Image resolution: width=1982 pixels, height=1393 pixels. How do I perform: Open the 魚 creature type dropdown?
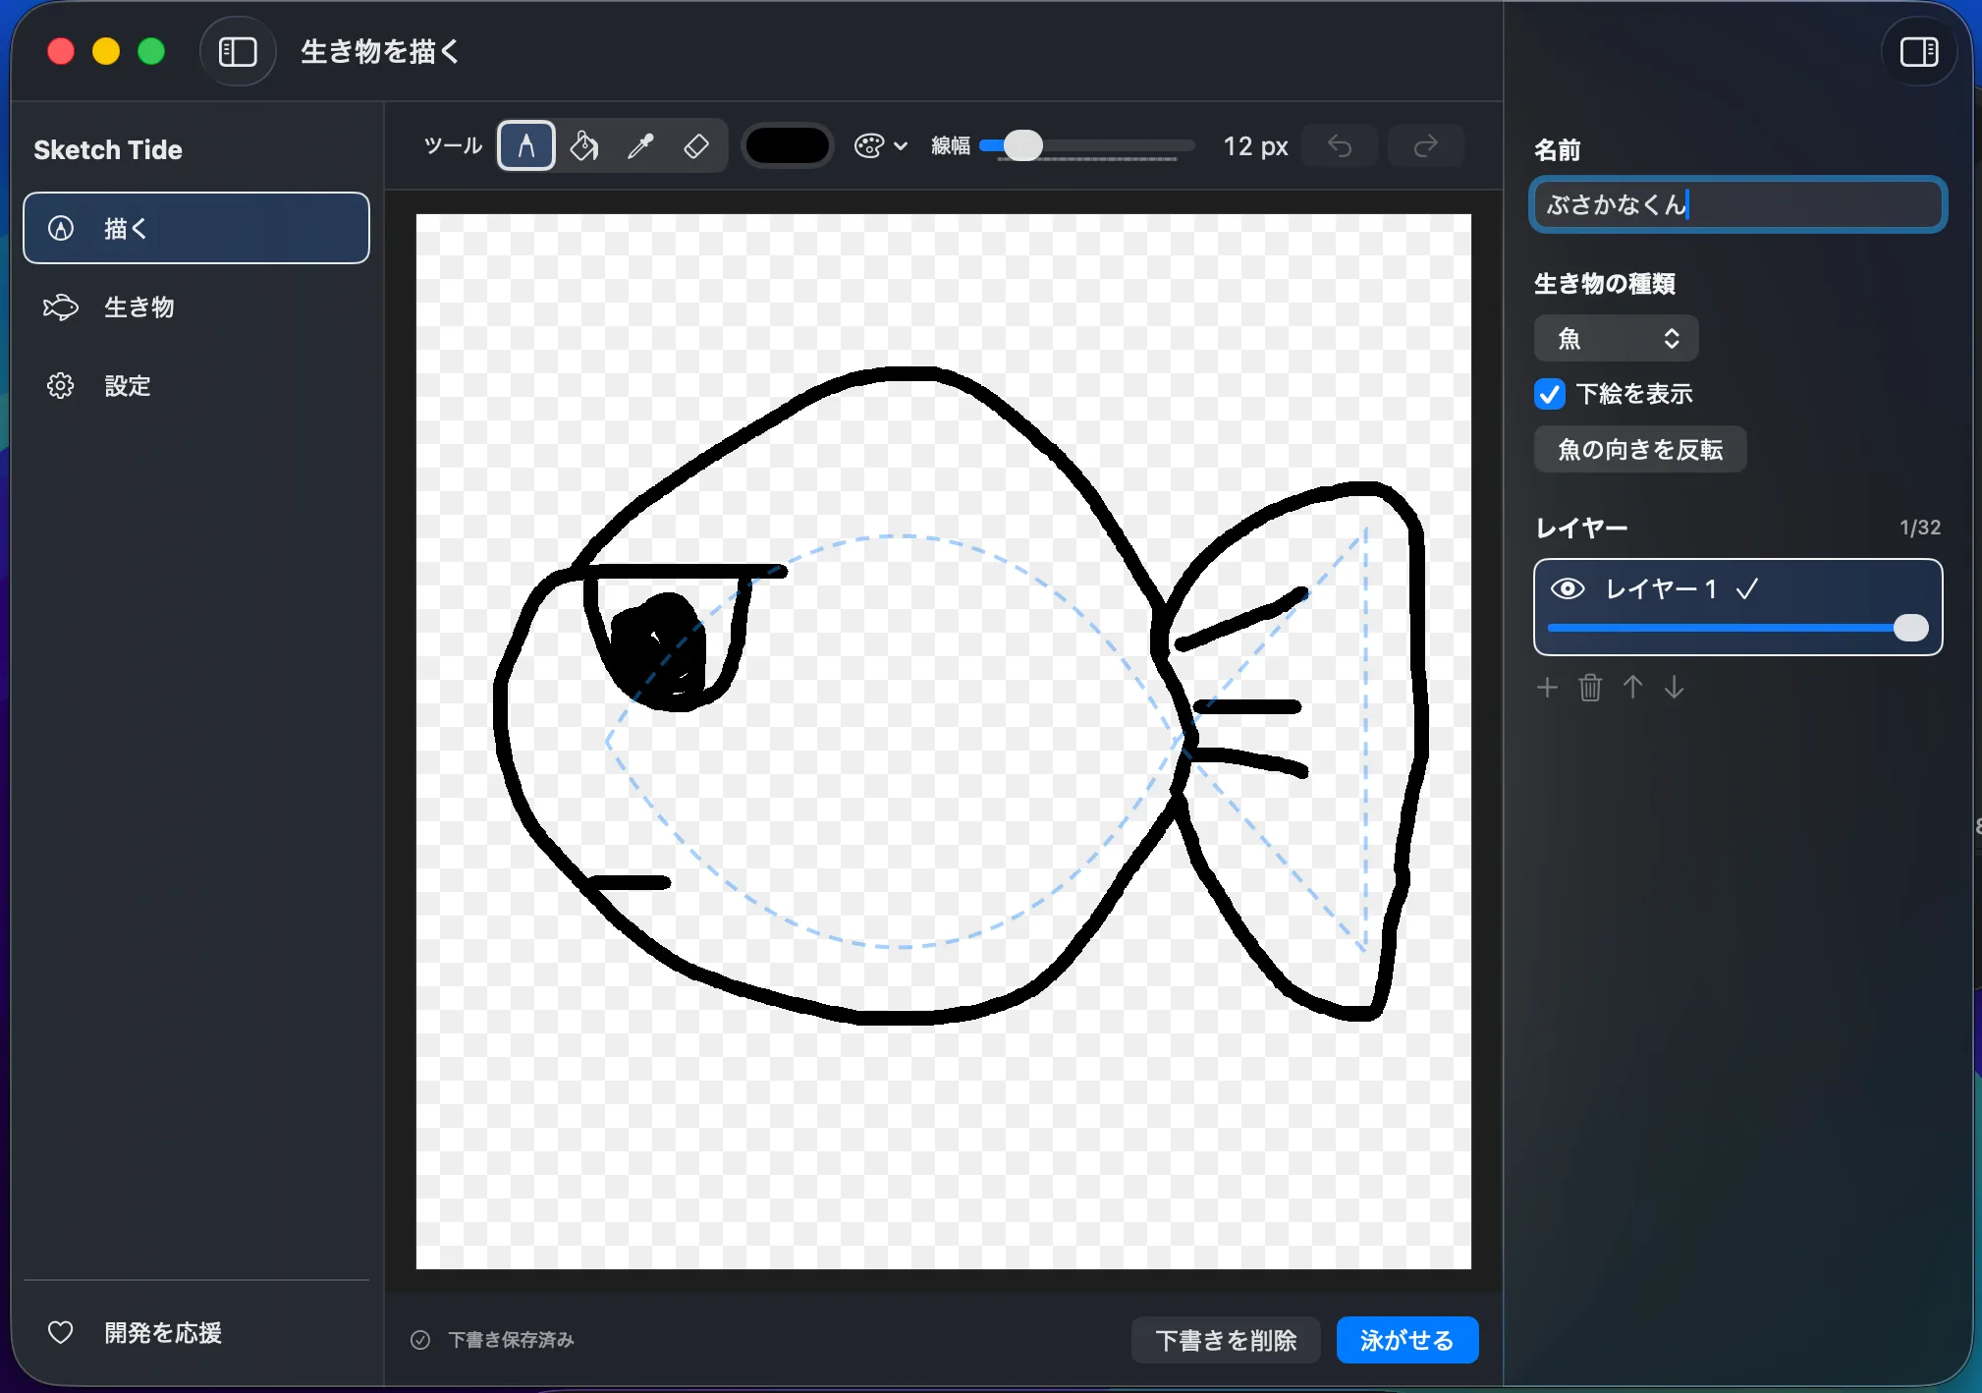pyautogui.click(x=1616, y=339)
